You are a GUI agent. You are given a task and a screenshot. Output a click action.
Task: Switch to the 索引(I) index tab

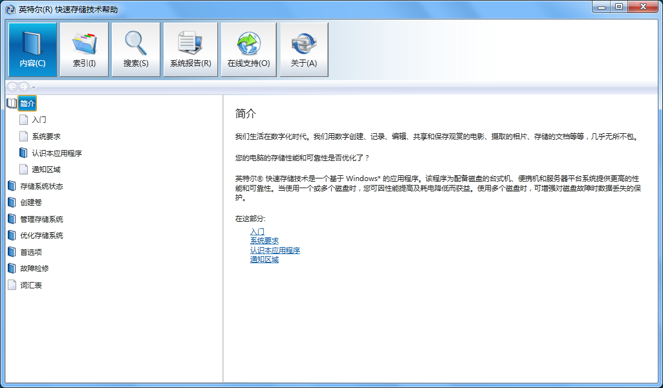(84, 50)
